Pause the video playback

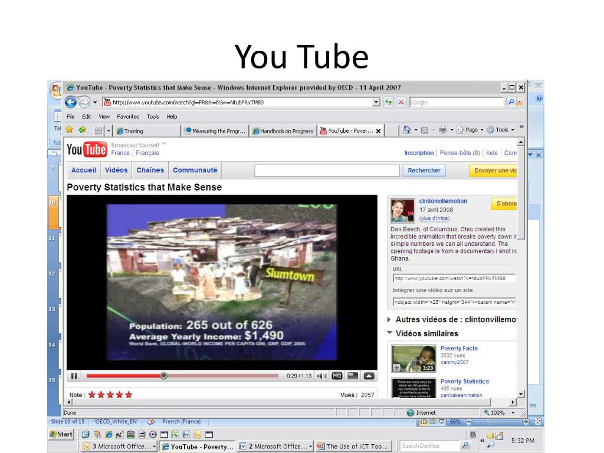(74, 376)
